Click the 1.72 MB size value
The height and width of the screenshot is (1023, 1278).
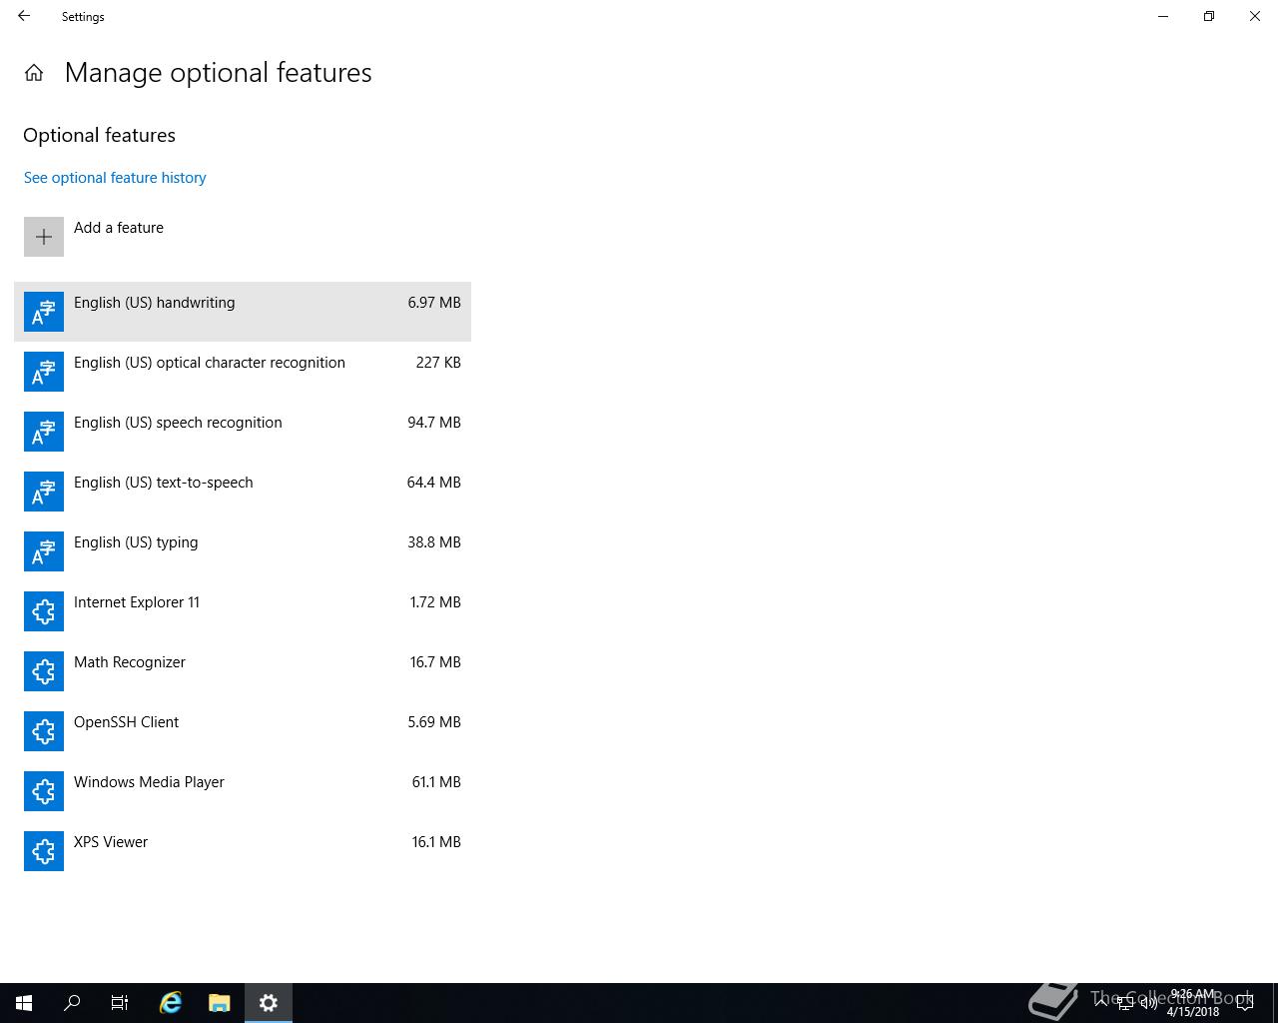[435, 602]
